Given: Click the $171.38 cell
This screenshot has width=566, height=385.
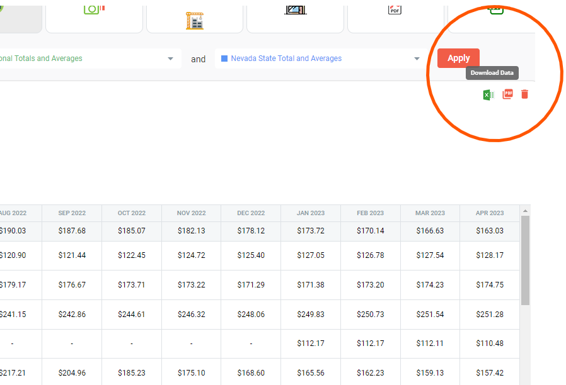Looking at the screenshot, I should 311,285.
